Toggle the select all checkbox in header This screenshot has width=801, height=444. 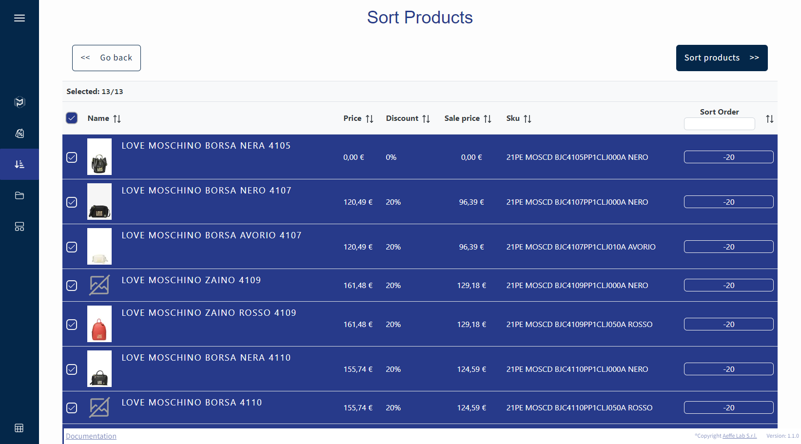[72, 118]
